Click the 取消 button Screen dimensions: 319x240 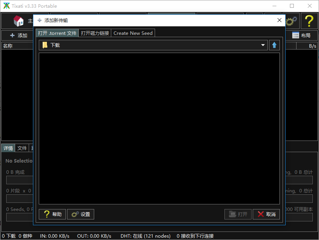pyautogui.click(x=266, y=214)
